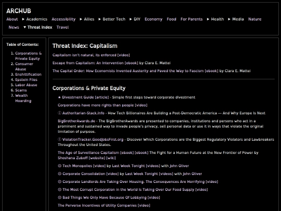Click face icon beside Corporate Consolidation
Image resolution: width=281 pixels, height=211 pixels.
pos(60,173)
